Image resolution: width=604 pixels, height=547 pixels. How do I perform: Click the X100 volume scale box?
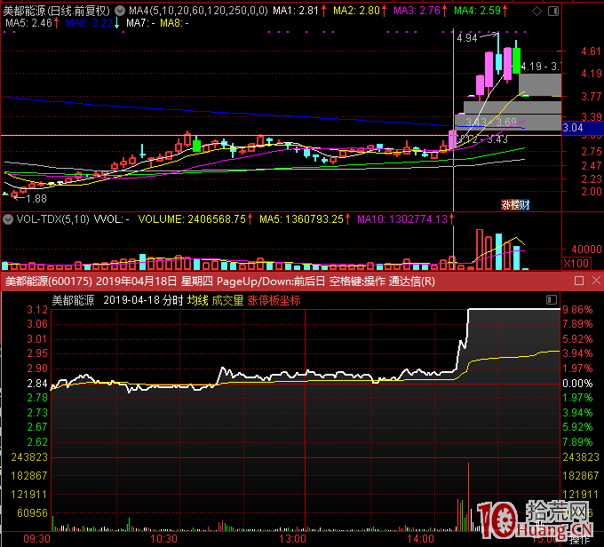click(576, 264)
